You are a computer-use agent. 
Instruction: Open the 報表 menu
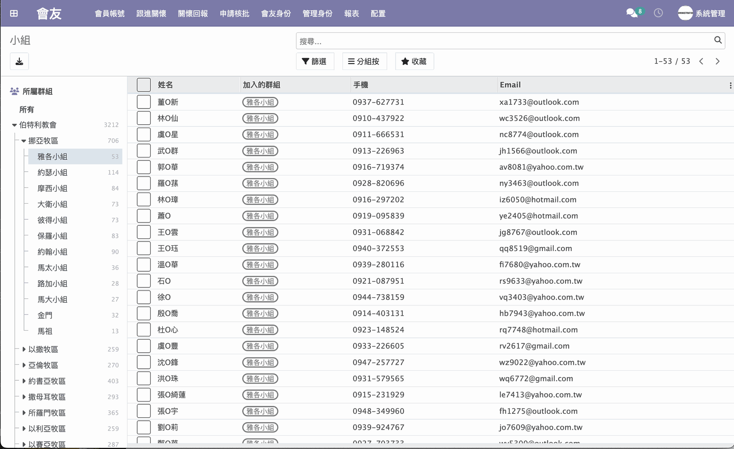tap(351, 13)
